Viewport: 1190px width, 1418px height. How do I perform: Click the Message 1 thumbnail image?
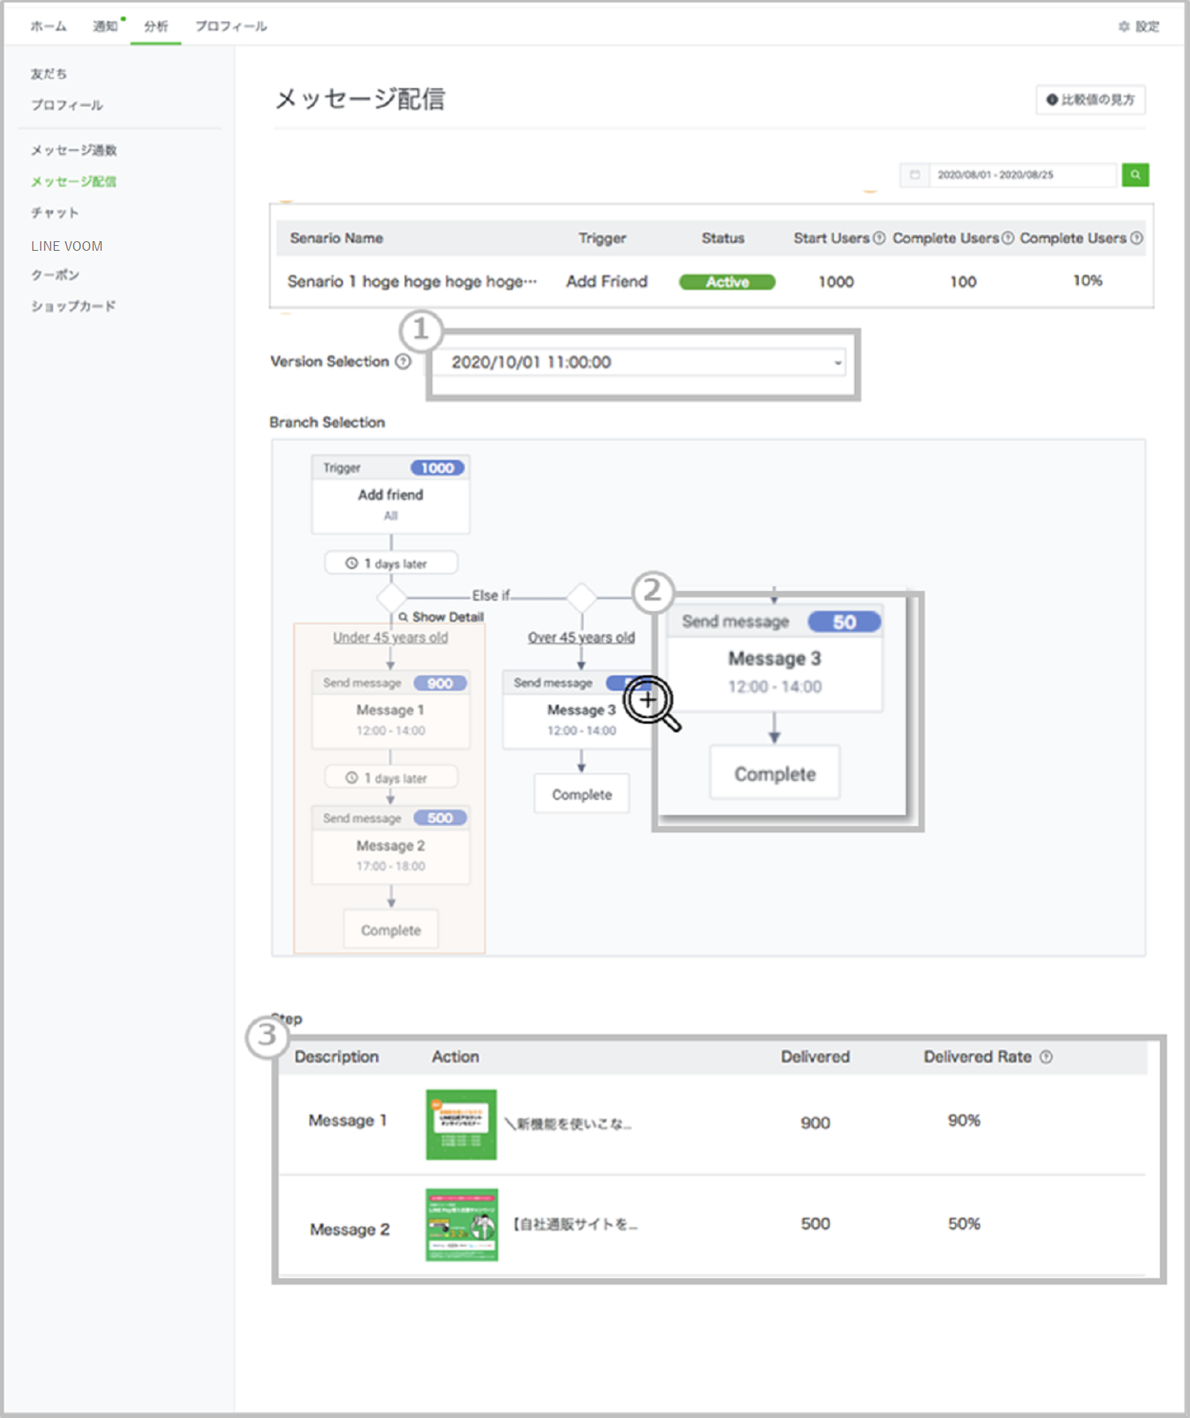point(461,1124)
